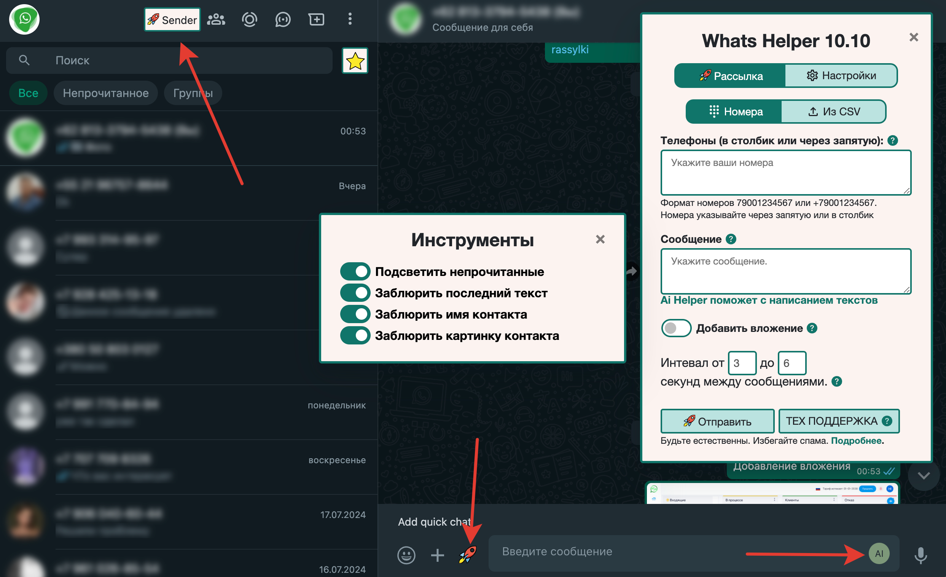Click the yellow star favorites button
The width and height of the screenshot is (946, 577).
(355, 61)
